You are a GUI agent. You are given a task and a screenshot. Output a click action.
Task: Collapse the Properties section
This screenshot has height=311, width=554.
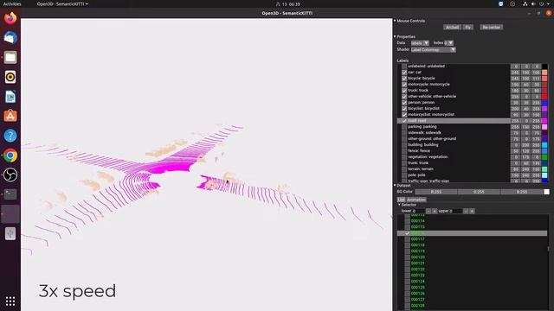tap(395, 36)
